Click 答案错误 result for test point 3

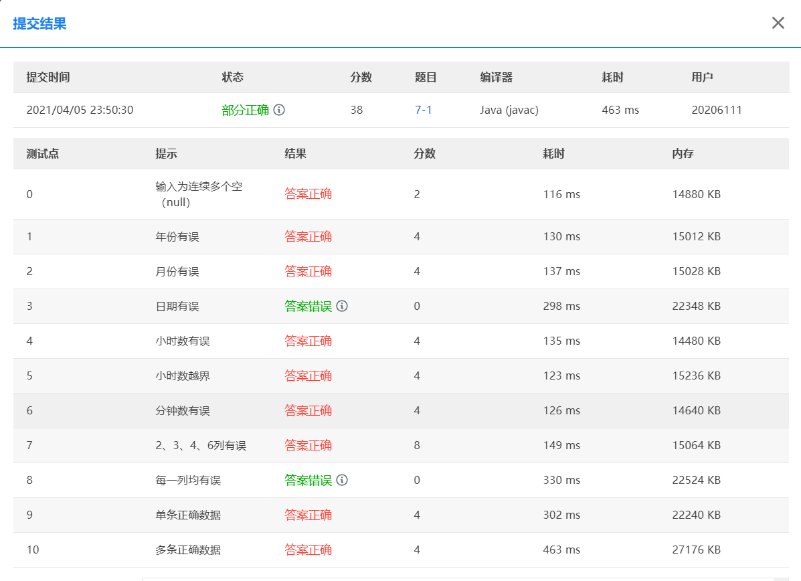308,306
